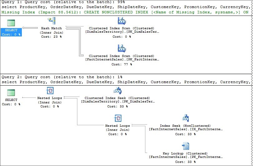Select the nonclustered Index Seek icon

185,118
